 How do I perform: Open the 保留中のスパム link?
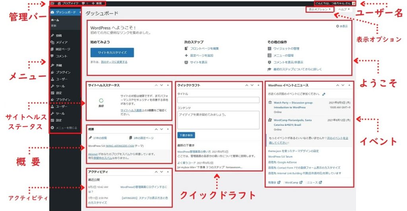click(103, 158)
